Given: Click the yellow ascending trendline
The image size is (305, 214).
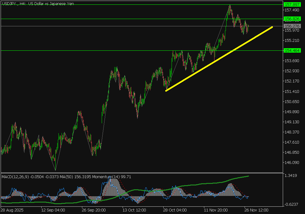Looking at the screenshot, I should coord(219,59).
